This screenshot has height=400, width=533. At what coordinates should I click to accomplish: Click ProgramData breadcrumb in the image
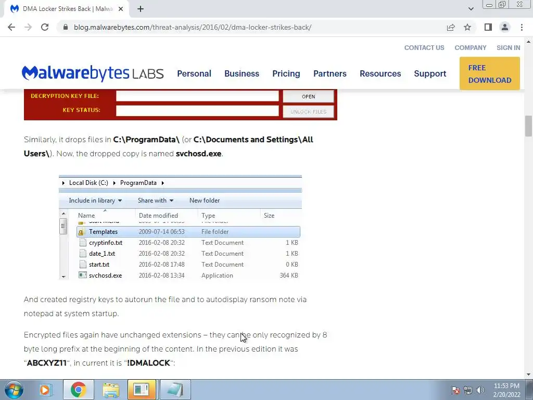[138, 183]
